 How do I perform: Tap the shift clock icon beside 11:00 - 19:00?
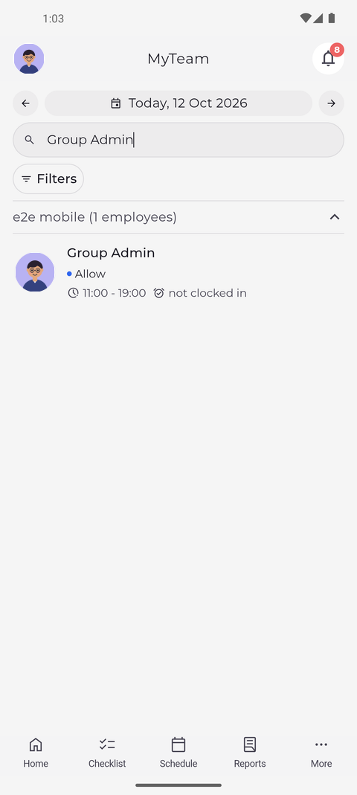[73, 293]
